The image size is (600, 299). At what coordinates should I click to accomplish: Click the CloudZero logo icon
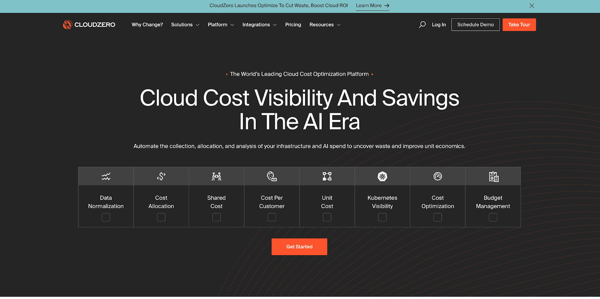[x=67, y=25]
